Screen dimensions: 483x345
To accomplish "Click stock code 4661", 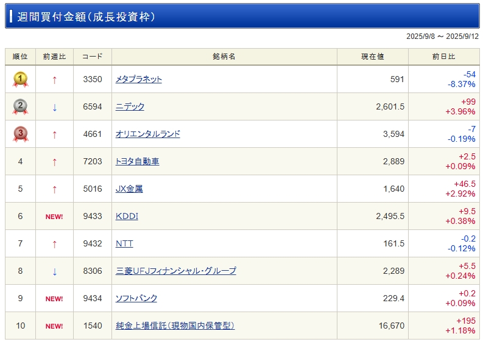I will tap(93, 134).
